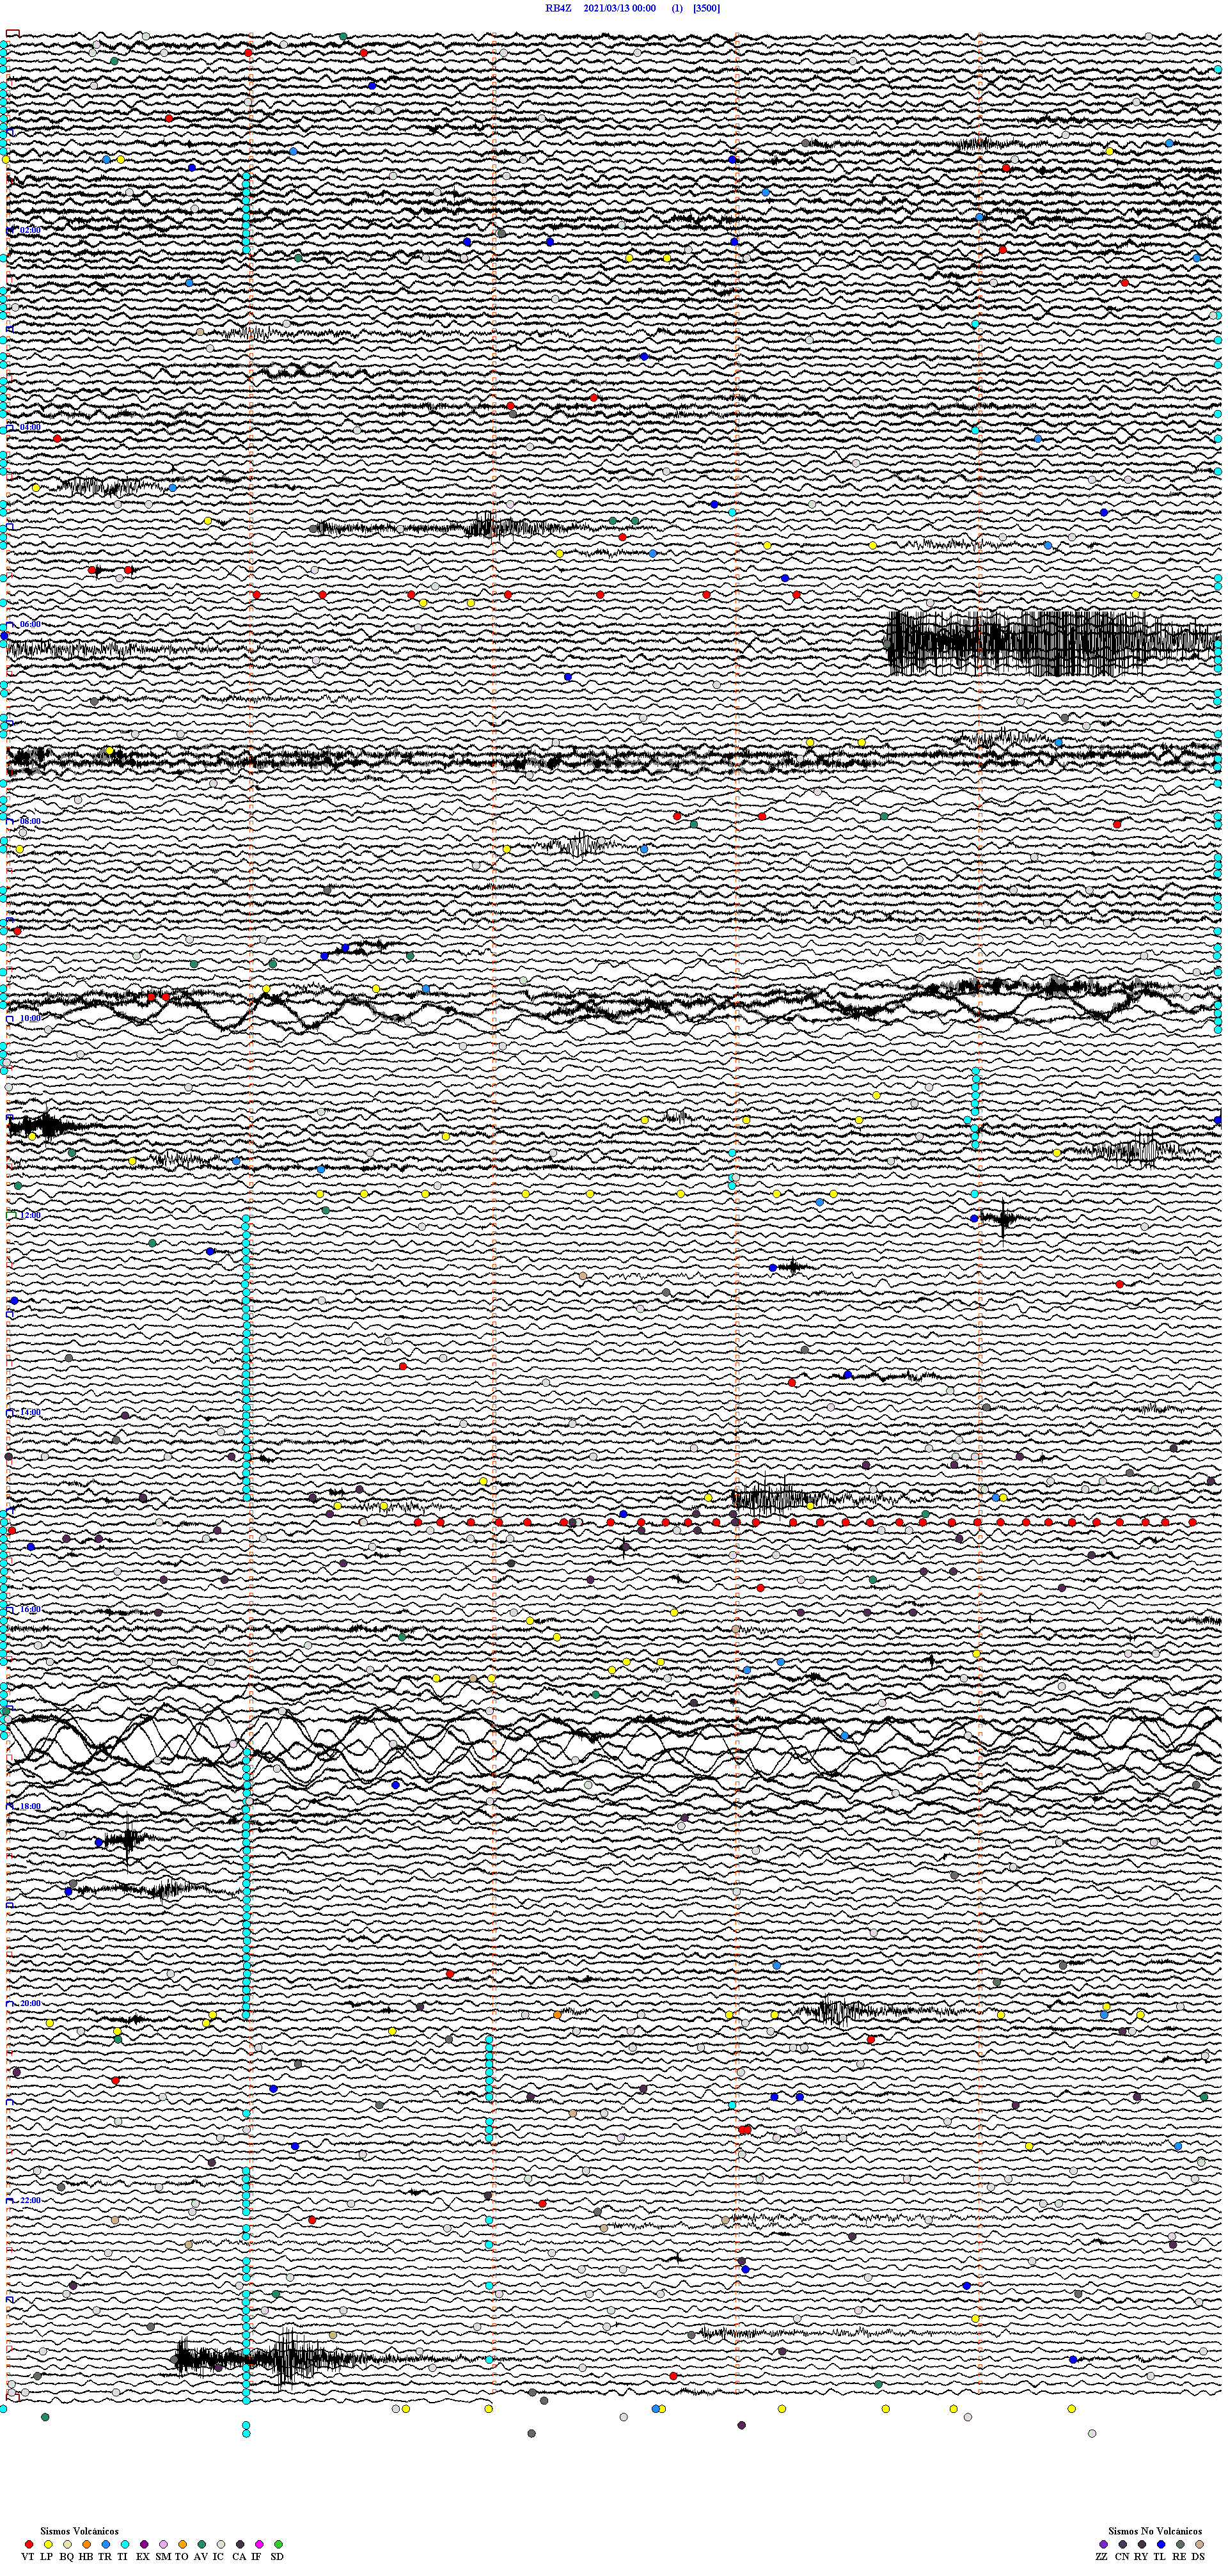The image size is (1228, 2576).
Task: Click the [3500] scale value in header
Action: pos(706,8)
